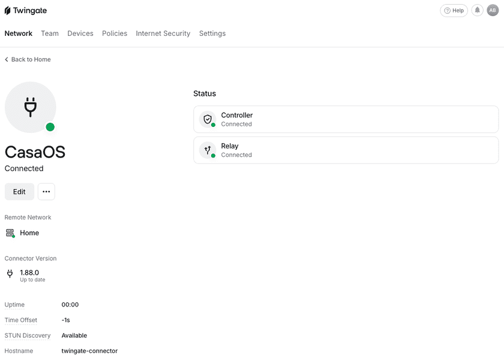Click the Time Offset label
Viewport: 504px width, 358px height.
(20, 320)
